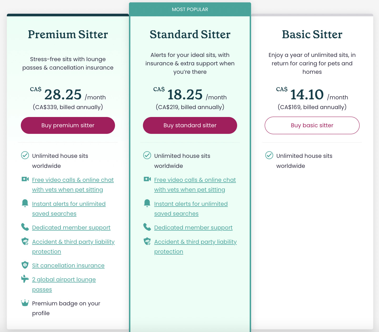Click the bell alerts icon in Premium column
The image size is (379, 332).
25,203
